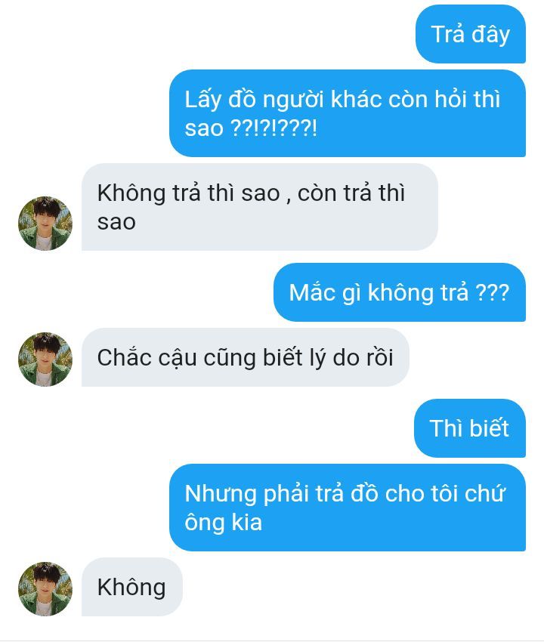Select the 'Trả đây' sent message bubble

pos(471,34)
